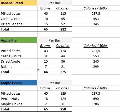Screen dimensions: 120x112
Task: Select Calories / 100g header in Maple Pecan table
Action: click(x=95, y=88)
